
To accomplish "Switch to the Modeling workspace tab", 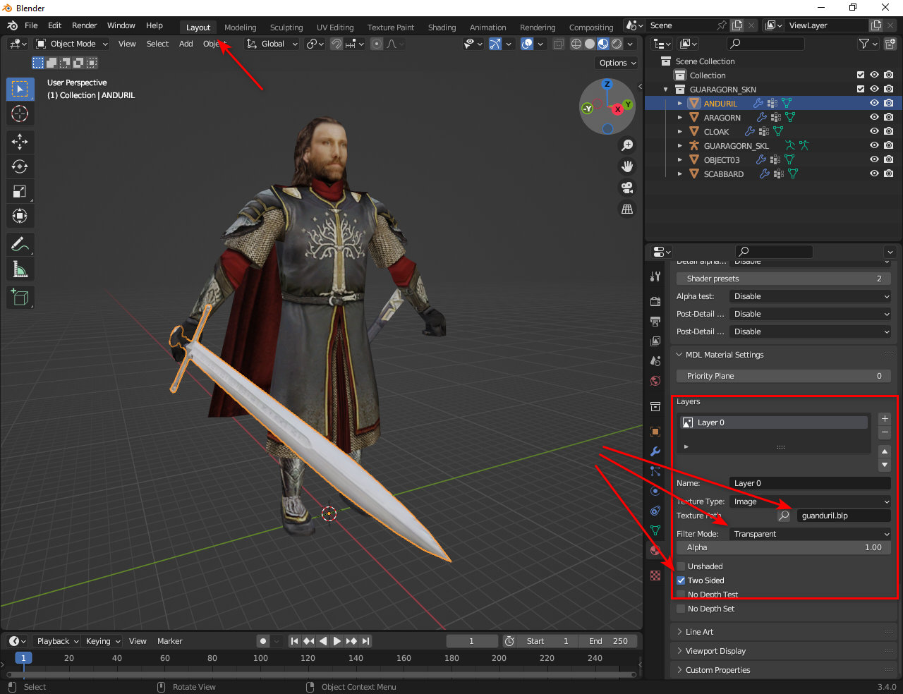I will (x=241, y=28).
